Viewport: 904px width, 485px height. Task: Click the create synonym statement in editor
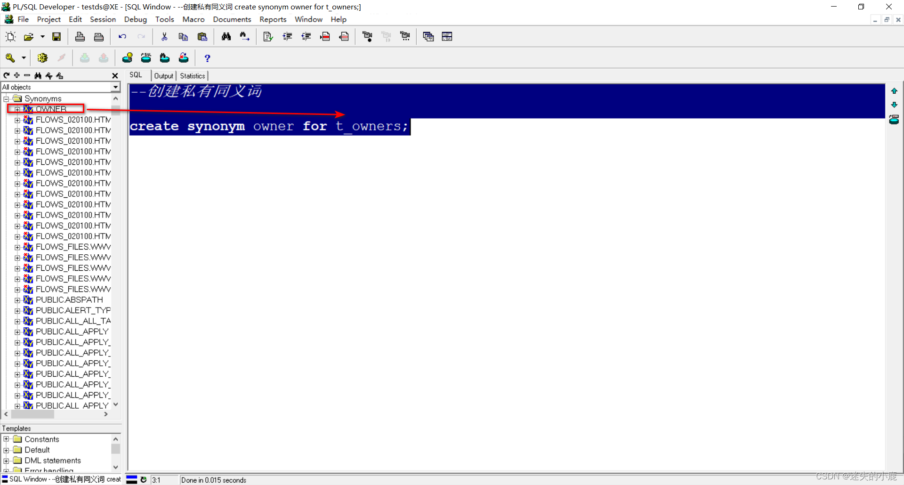(269, 126)
